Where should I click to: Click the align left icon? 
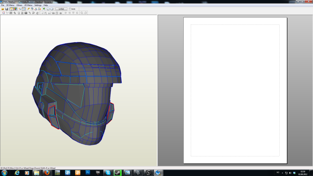(66, 13)
